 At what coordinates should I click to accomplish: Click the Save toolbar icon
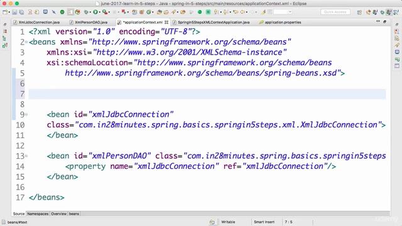click(x=14, y=12)
